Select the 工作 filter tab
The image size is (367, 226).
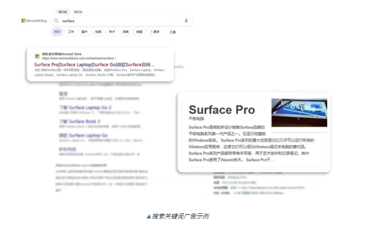click(x=71, y=32)
